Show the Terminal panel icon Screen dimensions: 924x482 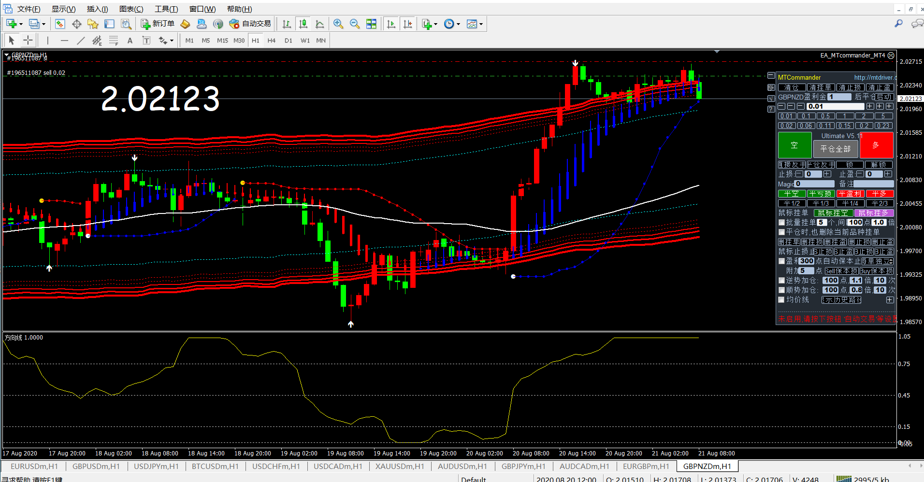110,24
